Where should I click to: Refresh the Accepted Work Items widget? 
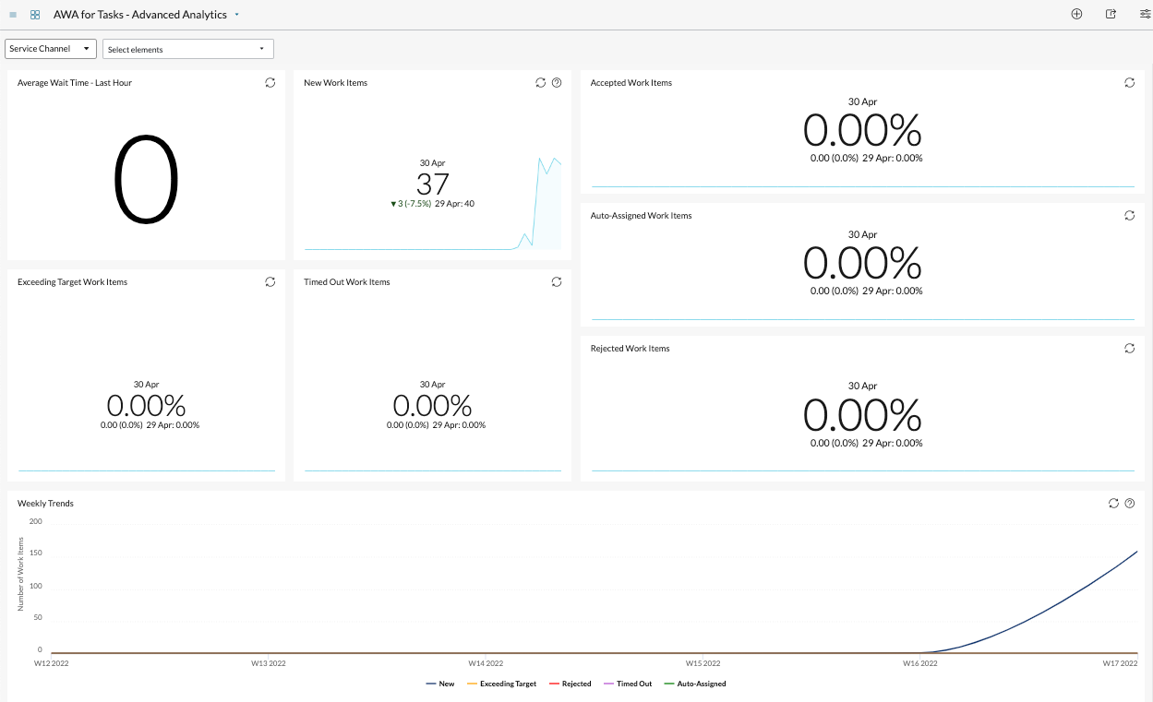point(1129,82)
